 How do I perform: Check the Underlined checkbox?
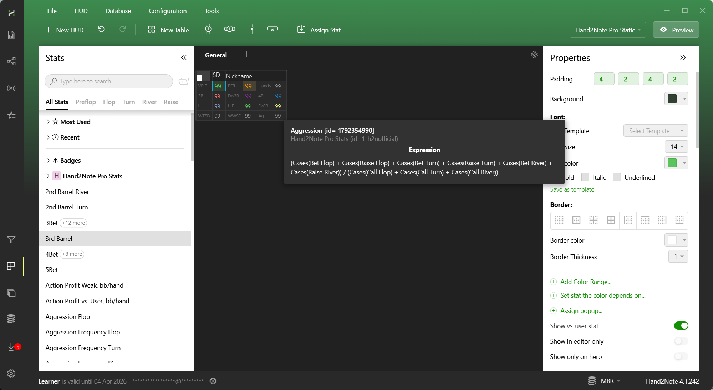(617, 177)
